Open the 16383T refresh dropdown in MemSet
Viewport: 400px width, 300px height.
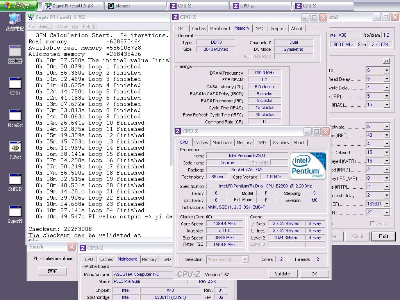387,204
